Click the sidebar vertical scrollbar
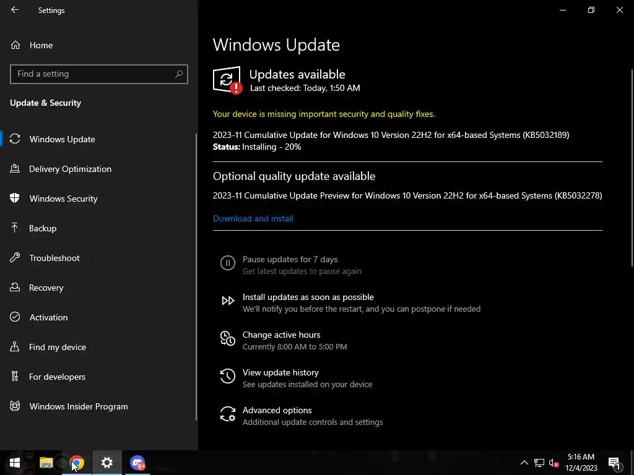The height and width of the screenshot is (475, 634). tap(196, 277)
